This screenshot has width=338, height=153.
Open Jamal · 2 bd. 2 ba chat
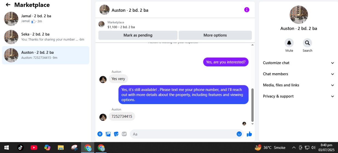46,19
